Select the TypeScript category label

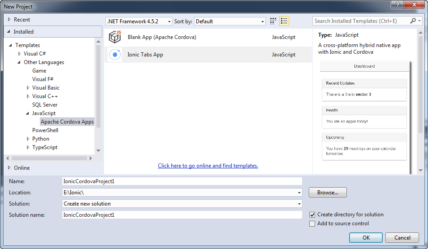pos(45,147)
